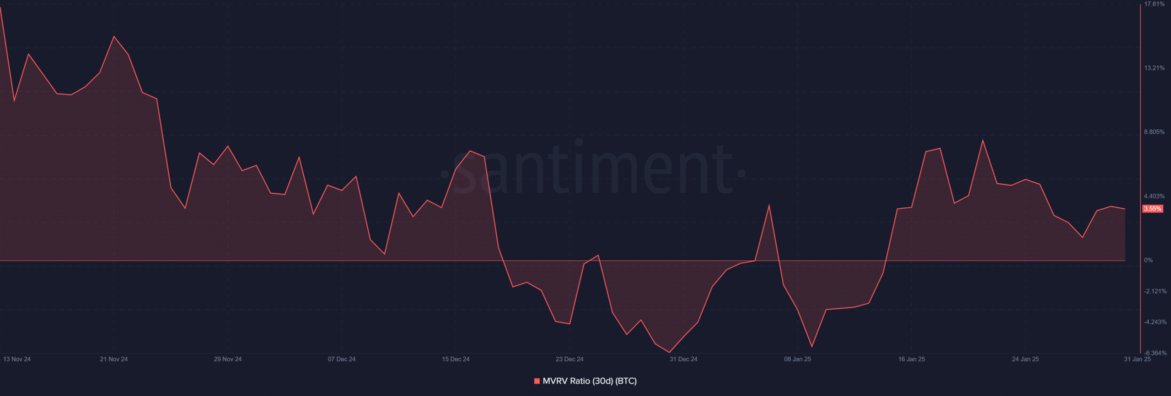Click the MVRV Ratio (30d) (BTC) legend label
Screen dimensions: 1171x396
[x=590, y=381]
